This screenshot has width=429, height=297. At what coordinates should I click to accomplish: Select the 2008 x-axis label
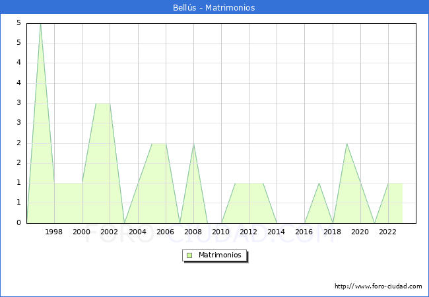pos(193,232)
